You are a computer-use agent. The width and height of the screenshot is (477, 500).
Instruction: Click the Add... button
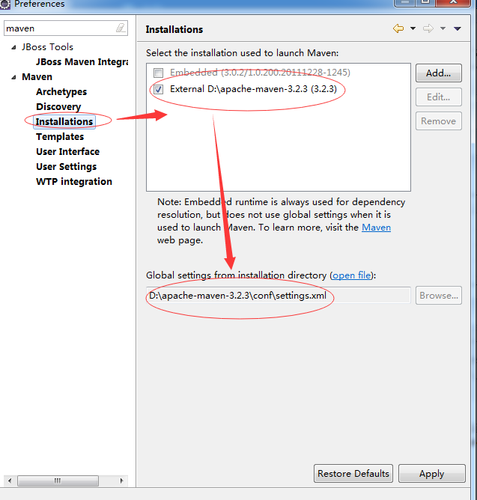pos(438,73)
